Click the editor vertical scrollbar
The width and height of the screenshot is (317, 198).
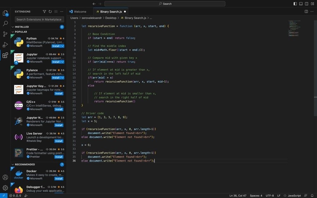(x=315, y=68)
